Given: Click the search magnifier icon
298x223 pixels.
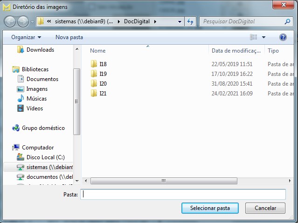Looking at the screenshot, I should [287, 21].
